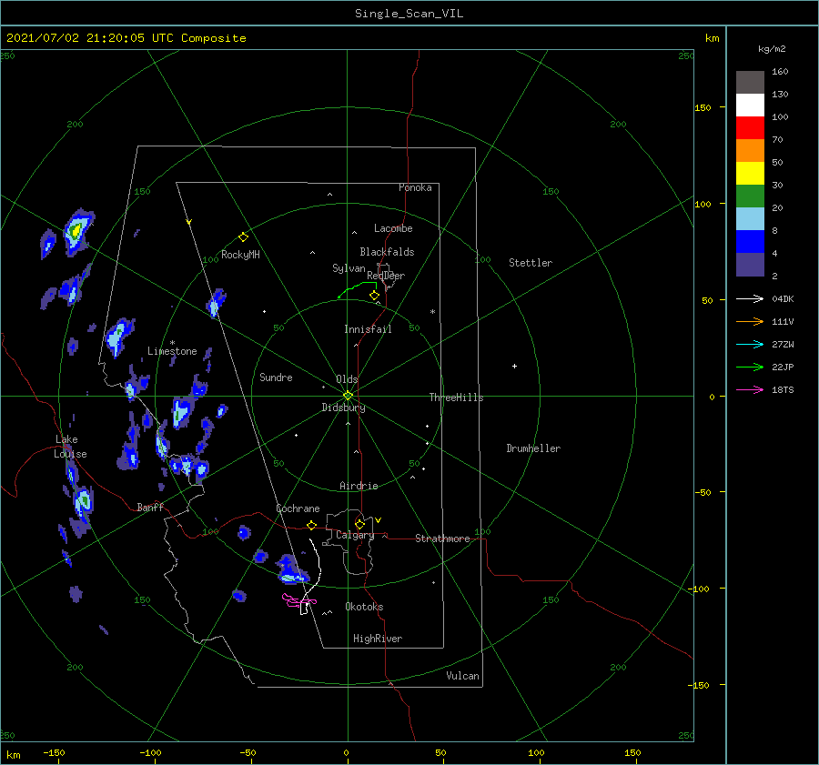This screenshot has width=819, height=765.
Task: Click the red 70-100 legend swatch
Action: [750, 128]
